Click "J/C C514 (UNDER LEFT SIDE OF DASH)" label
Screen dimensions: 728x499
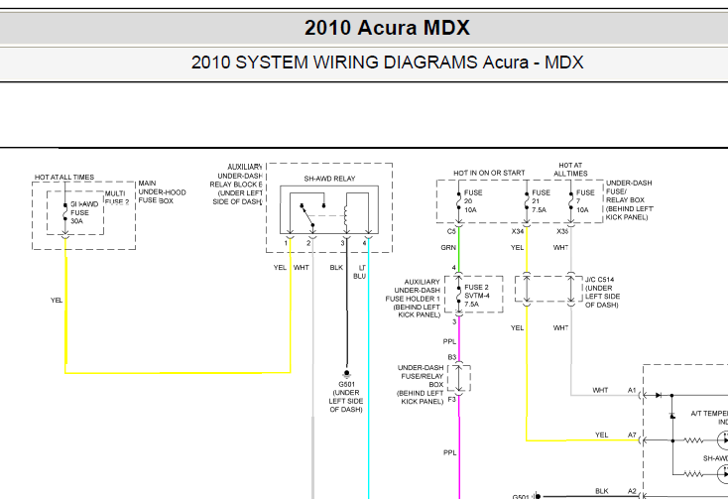pyautogui.click(x=602, y=292)
